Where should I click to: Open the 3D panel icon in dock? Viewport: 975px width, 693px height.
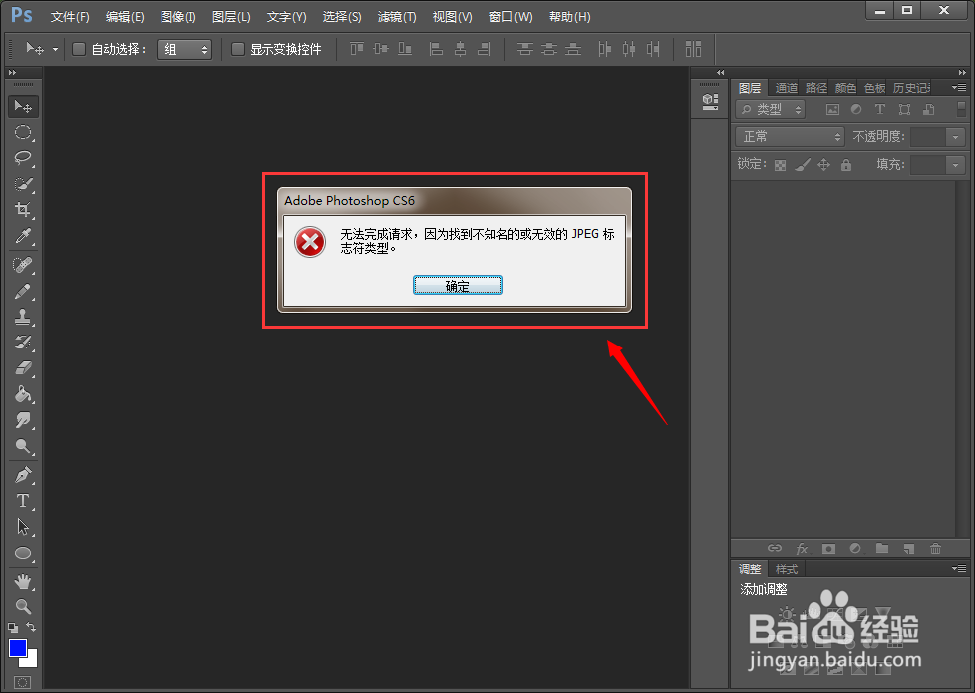click(710, 101)
